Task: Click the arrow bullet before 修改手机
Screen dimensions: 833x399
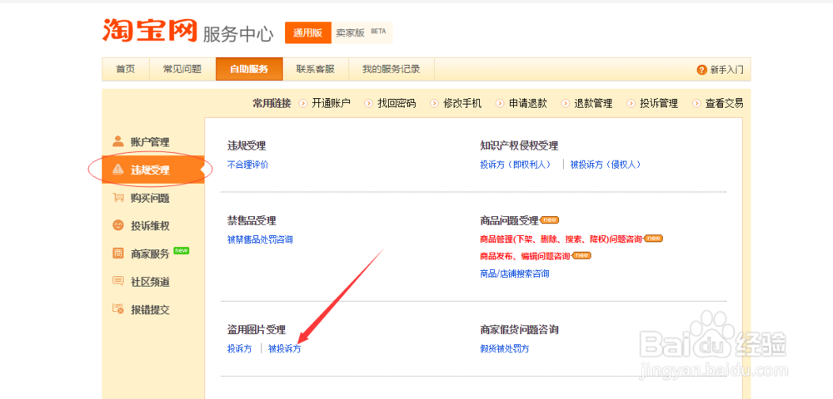Action: (x=435, y=103)
